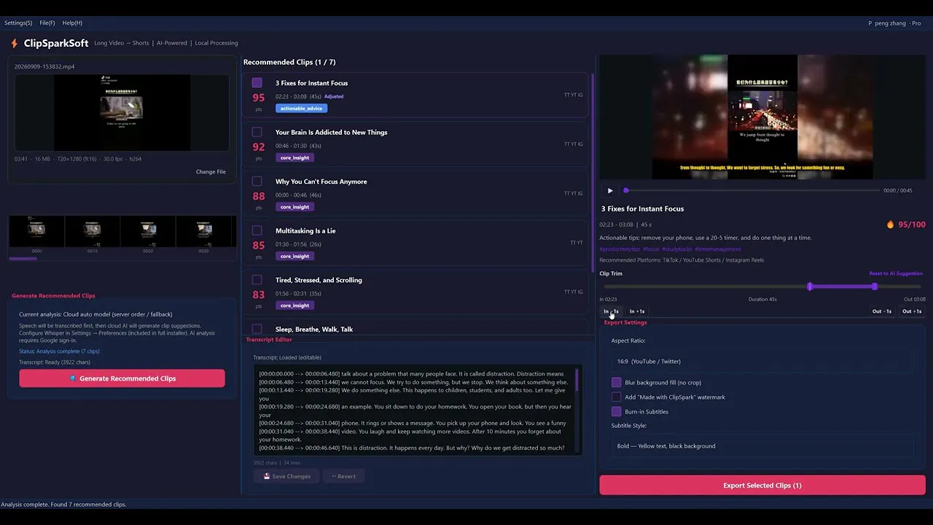Click the Revert button
This screenshot has width=933, height=525.
pos(343,476)
